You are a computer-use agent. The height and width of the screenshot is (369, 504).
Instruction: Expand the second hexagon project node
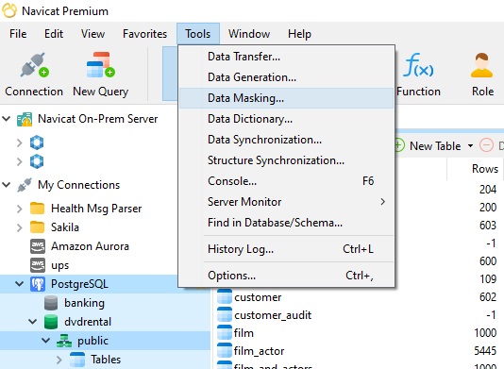[x=19, y=161]
